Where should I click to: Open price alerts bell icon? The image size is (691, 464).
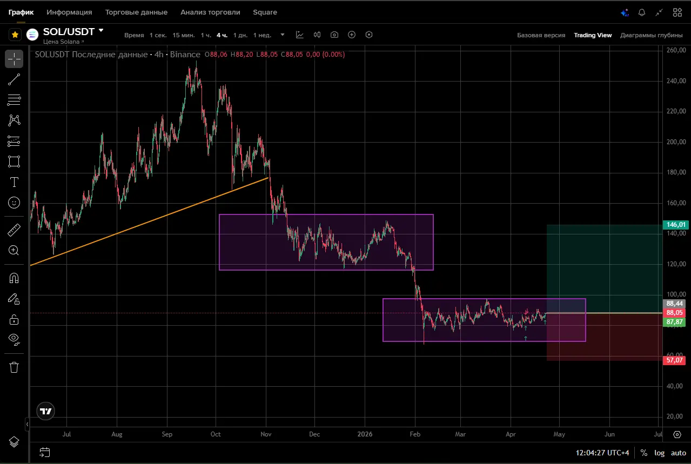click(x=642, y=12)
